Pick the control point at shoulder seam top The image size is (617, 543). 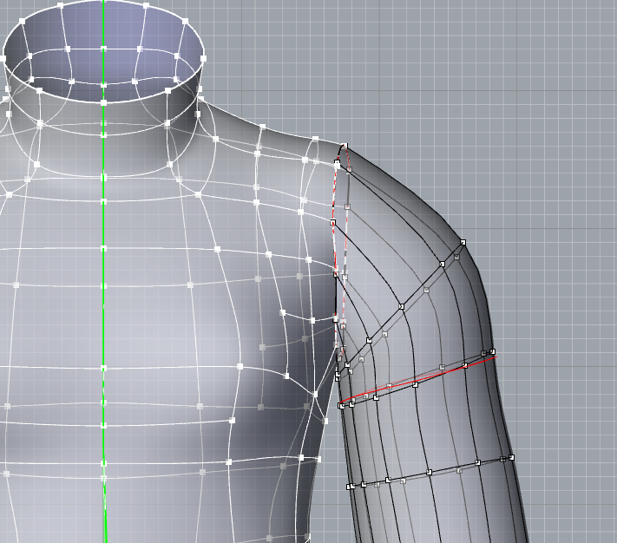coord(345,147)
